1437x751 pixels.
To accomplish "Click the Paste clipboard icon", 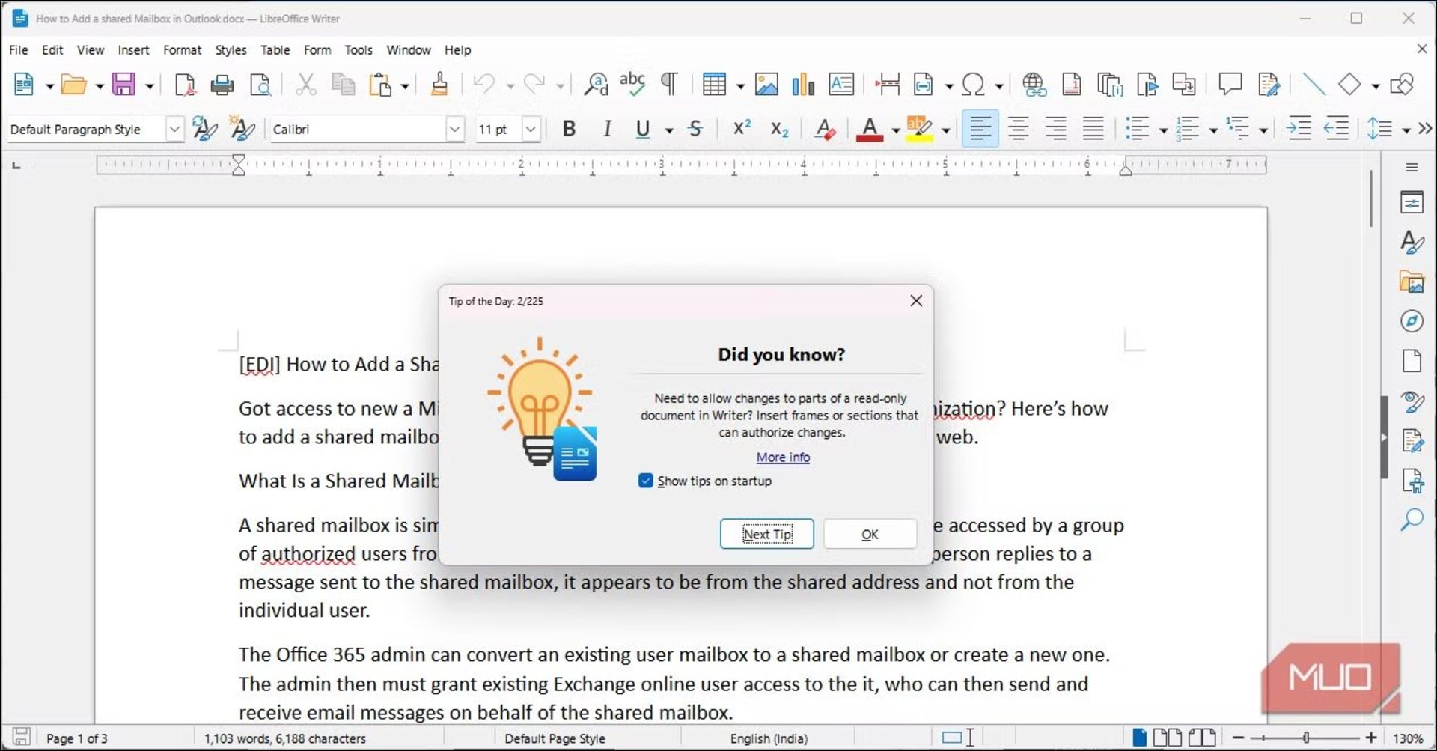I will (x=380, y=85).
